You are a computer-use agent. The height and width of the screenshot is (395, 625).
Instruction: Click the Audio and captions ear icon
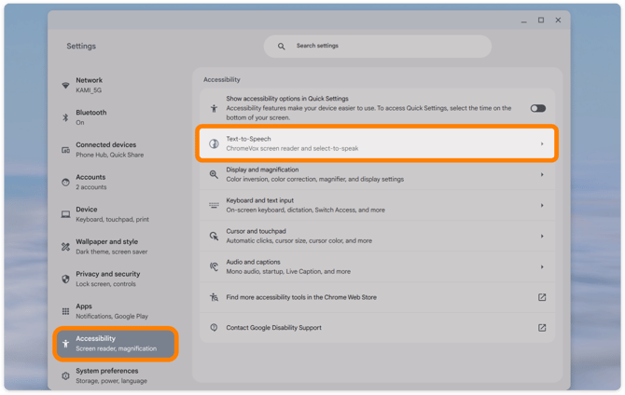pyautogui.click(x=214, y=266)
